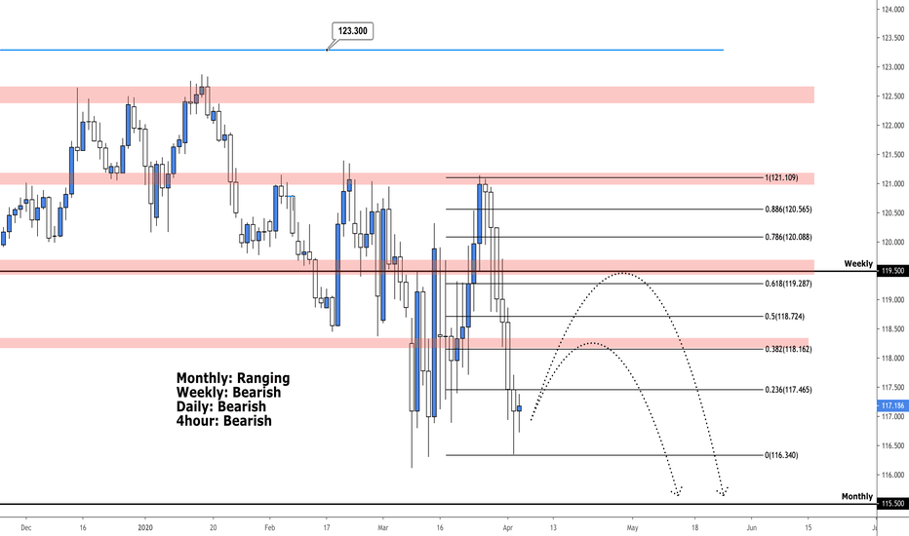Viewport: 909px width, 536px height.
Task: Click the 123.000 price axis value
Action: (892, 67)
